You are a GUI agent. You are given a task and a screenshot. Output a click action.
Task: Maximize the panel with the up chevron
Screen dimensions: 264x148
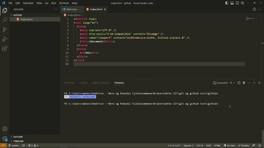(254, 83)
